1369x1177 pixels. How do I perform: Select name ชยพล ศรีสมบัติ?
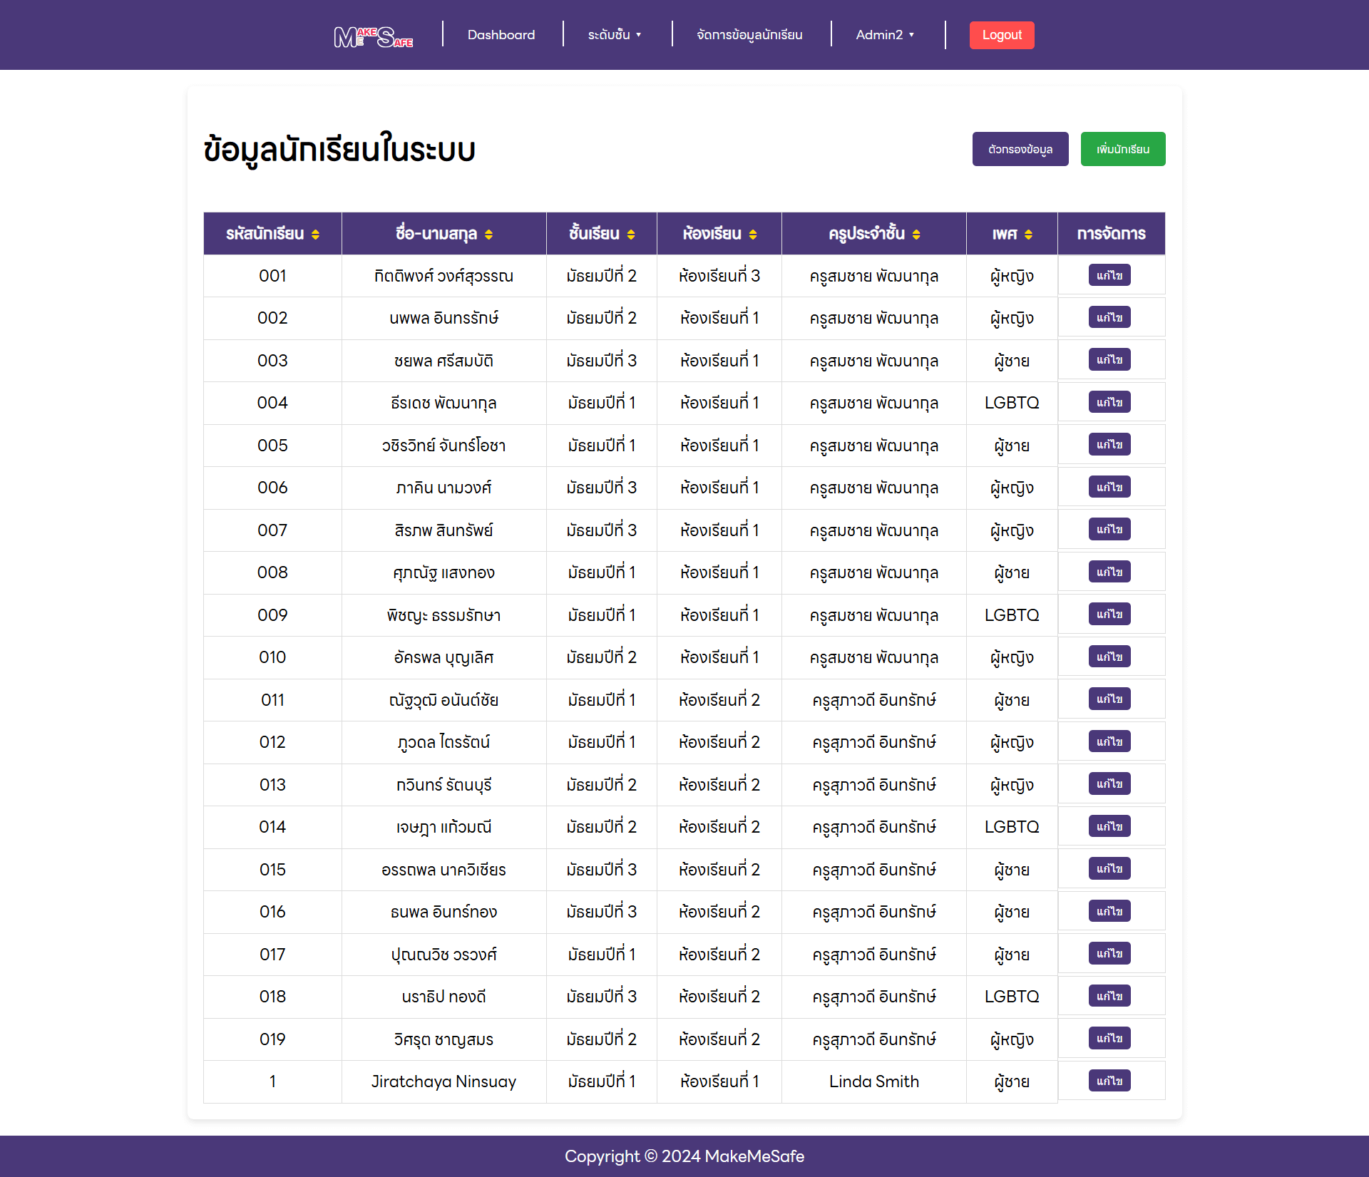(x=443, y=361)
